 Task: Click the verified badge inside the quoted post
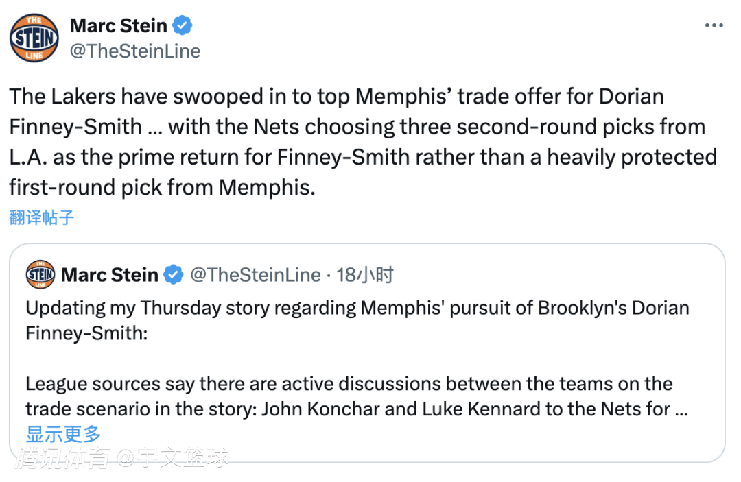pyautogui.click(x=174, y=275)
